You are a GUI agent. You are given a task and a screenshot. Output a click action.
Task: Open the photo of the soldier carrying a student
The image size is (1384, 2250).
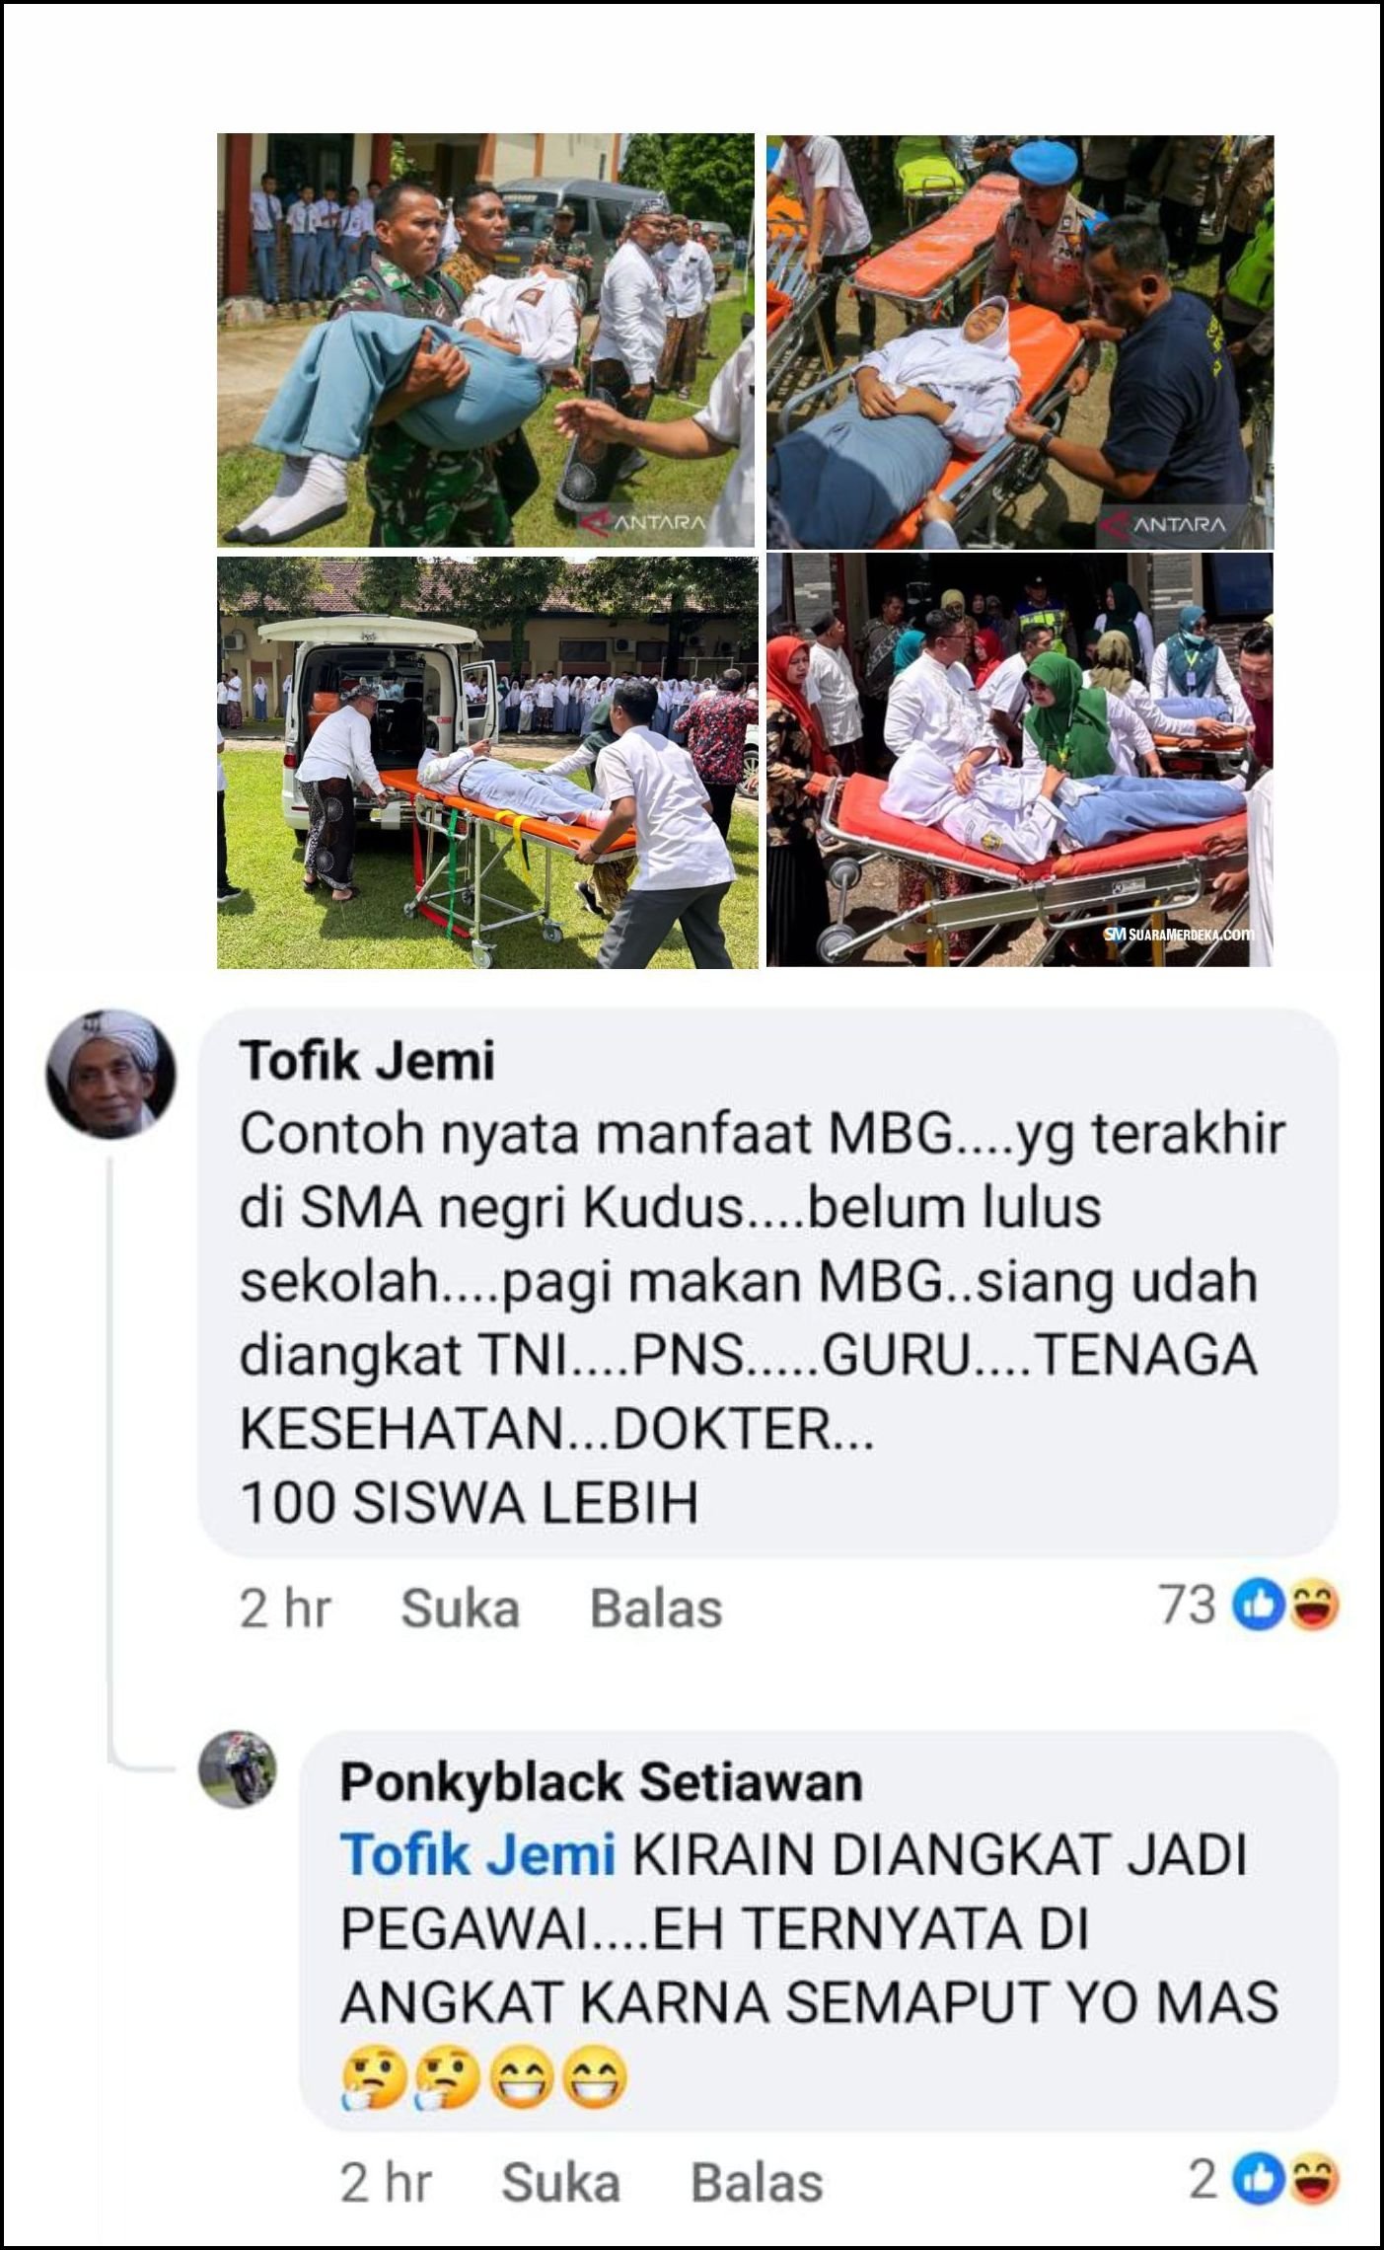[x=485, y=340]
